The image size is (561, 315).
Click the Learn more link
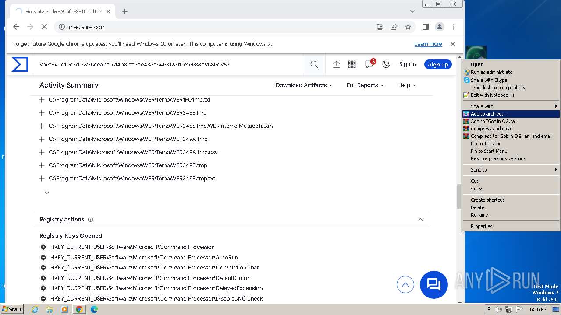(428, 44)
